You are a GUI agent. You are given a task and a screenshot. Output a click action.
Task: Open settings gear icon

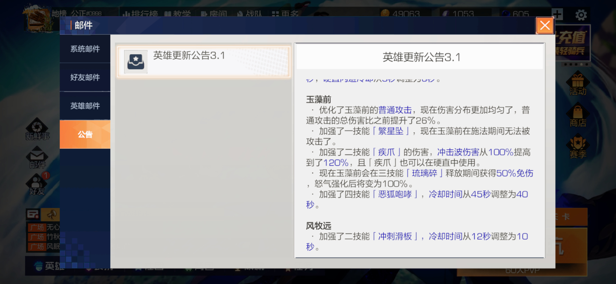(581, 15)
